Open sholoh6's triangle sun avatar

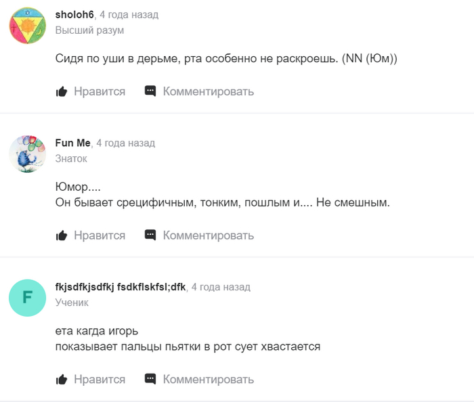coord(28,26)
